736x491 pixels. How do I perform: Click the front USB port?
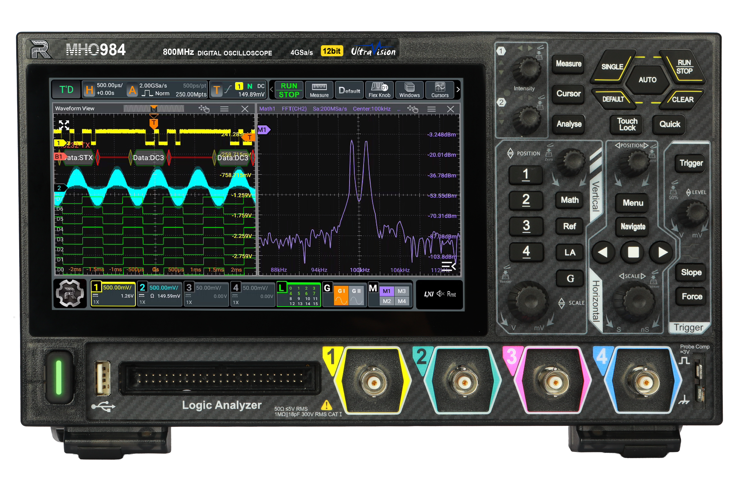click(103, 378)
